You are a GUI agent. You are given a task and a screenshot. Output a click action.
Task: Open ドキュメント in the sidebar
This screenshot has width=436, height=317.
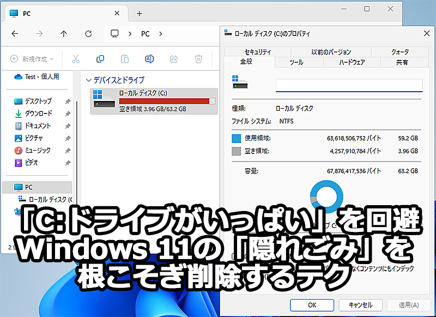pos(33,126)
